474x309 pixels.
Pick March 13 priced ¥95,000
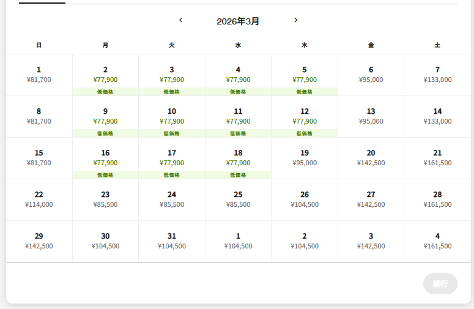pos(371,116)
